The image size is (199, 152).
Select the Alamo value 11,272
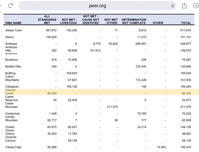[142, 37]
